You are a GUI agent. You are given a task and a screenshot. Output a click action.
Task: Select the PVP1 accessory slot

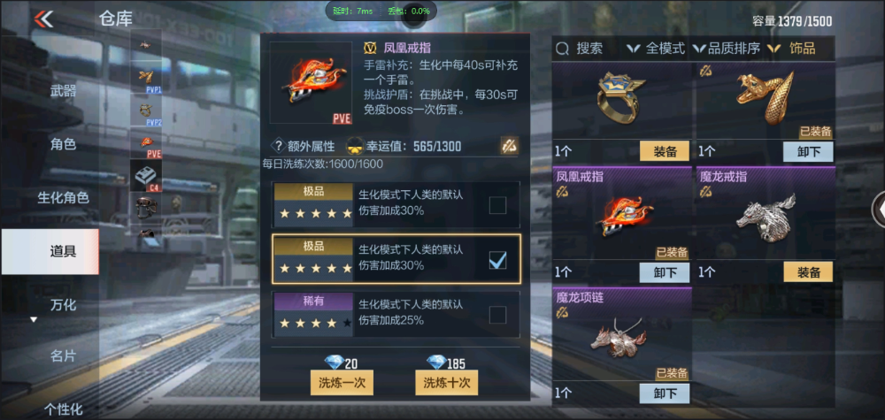tap(146, 77)
